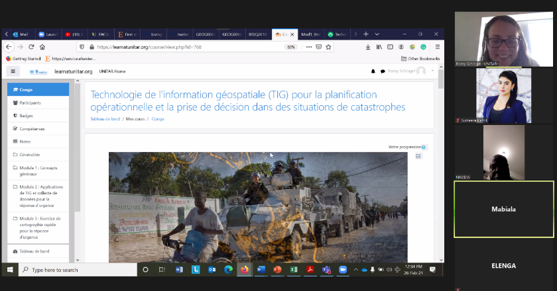Select Participants in the sidebar
This screenshot has width=557, height=291.
[30, 103]
